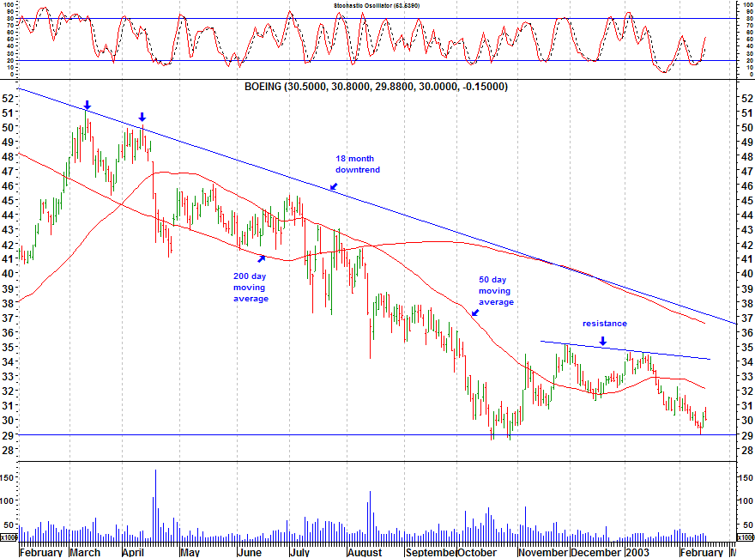Click the blue arrow above the April peak
This screenshot has height=558, width=755.
tap(142, 117)
